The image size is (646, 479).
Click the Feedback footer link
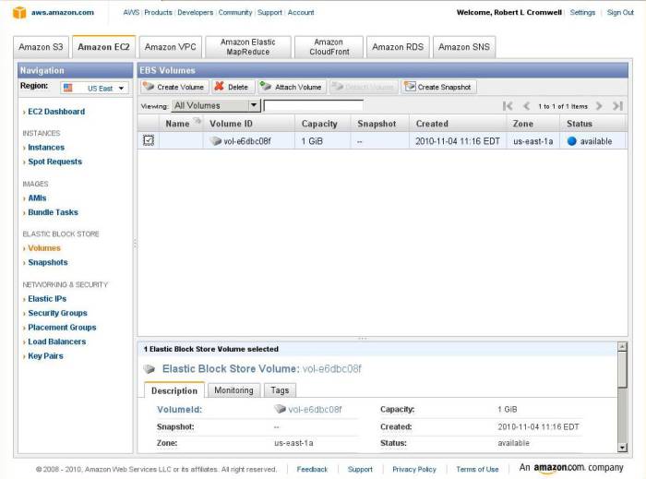312,469
